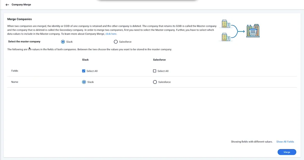Check Select All under the Salesforce column
The width and height of the screenshot is (304, 160).
click(155, 71)
